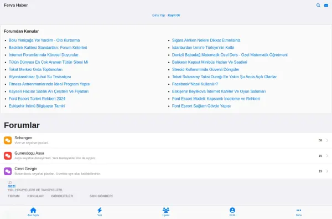Click the orange Schengen forum icon
The width and height of the screenshot is (332, 219).
point(8,140)
